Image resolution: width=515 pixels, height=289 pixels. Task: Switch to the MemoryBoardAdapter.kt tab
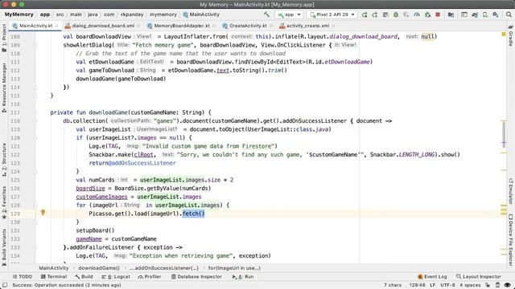[x=181, y=26]
